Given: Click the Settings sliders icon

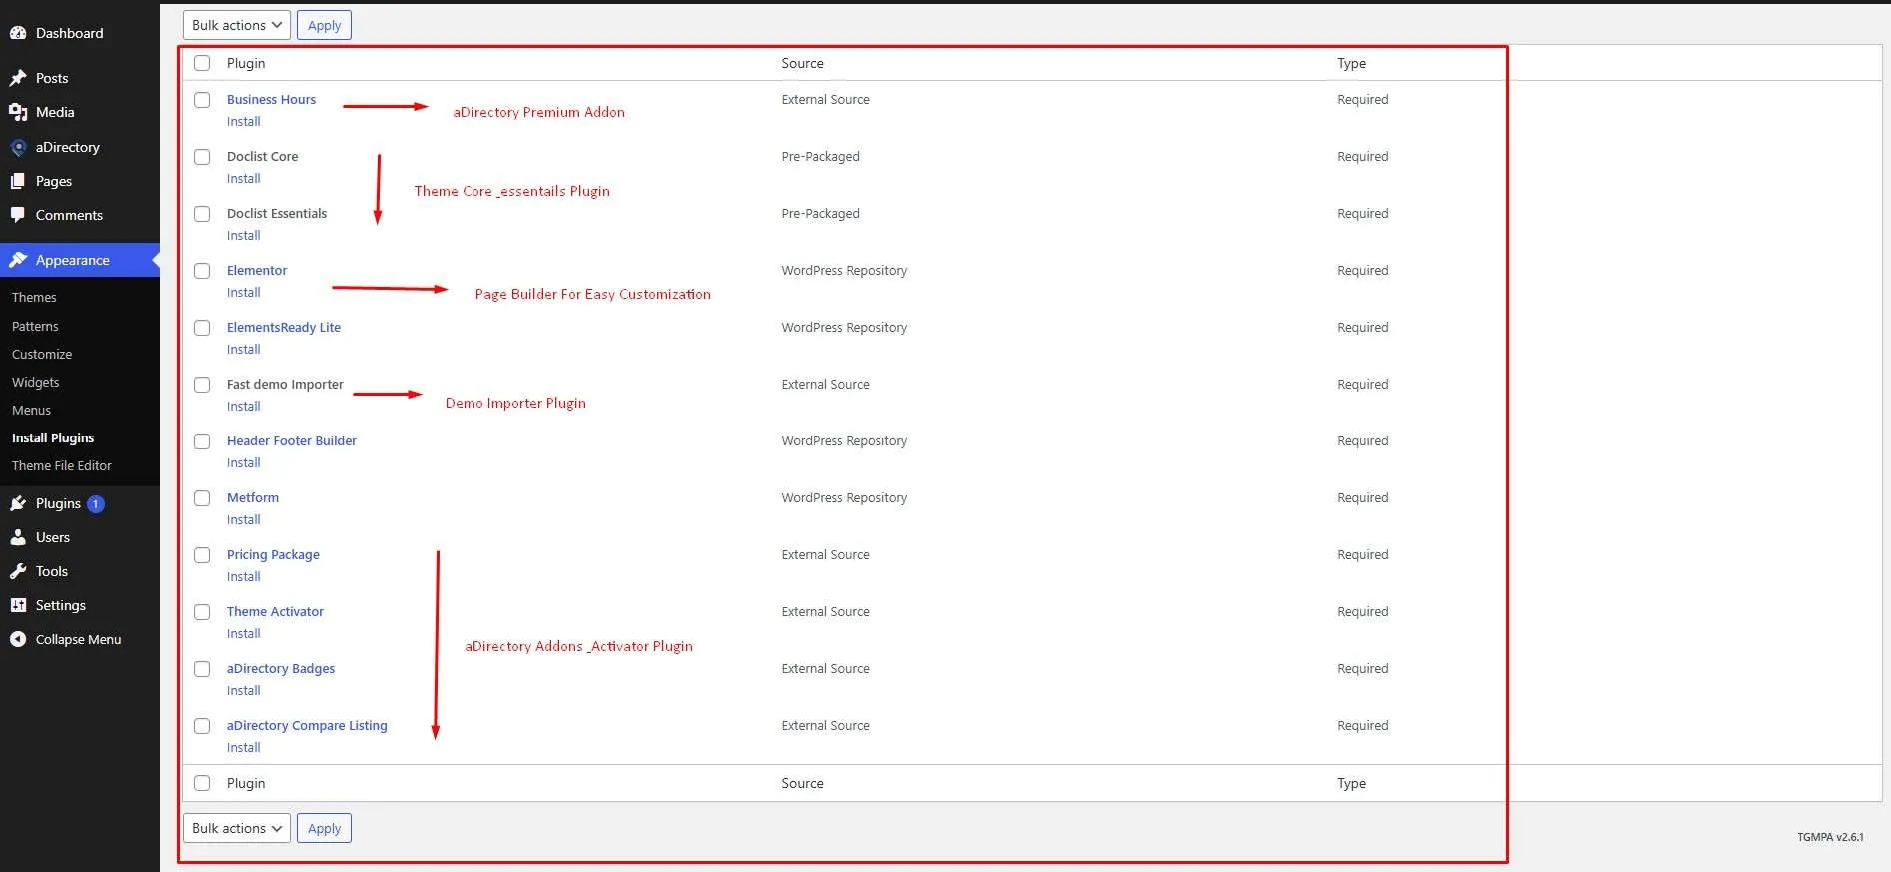Looking at the screenshot, I should click(18, 605).
